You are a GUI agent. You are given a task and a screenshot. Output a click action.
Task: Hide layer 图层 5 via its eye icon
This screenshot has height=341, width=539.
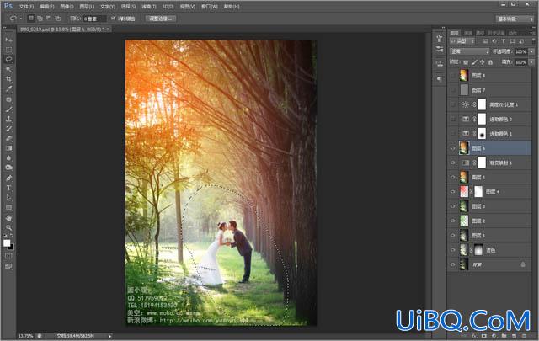[x=453, y=177]
